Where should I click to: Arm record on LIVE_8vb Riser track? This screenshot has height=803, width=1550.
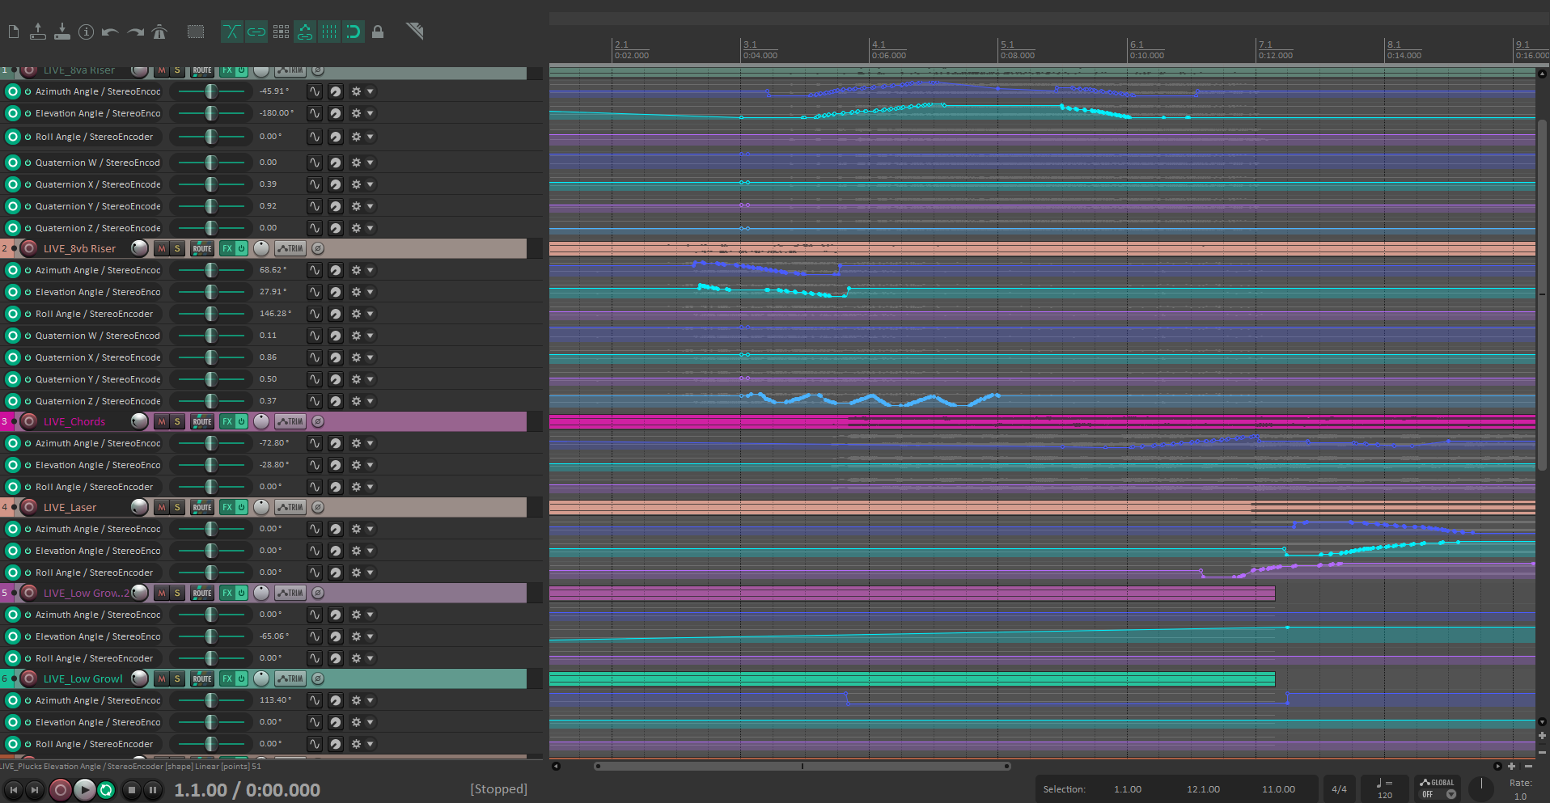pos(29,248)
